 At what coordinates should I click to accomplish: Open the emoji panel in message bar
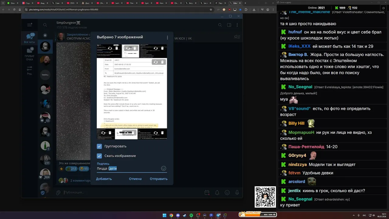point(227,193)
